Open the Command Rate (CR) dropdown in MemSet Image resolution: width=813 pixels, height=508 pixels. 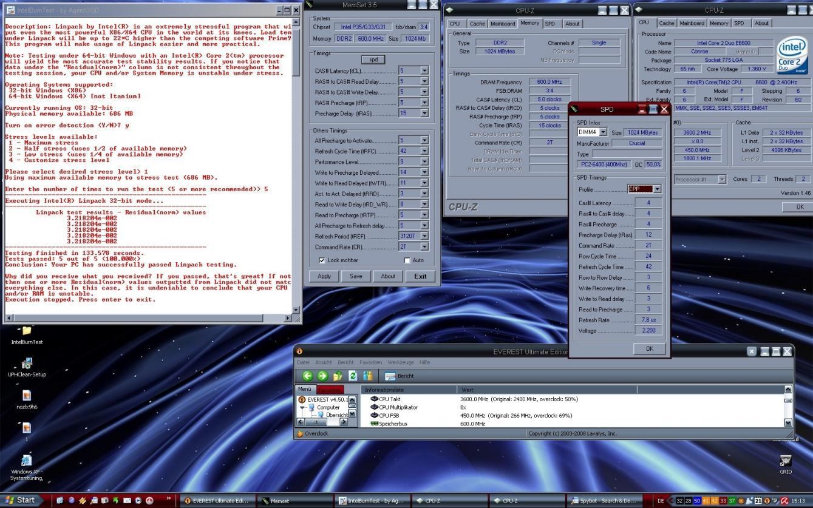point(424,247)
